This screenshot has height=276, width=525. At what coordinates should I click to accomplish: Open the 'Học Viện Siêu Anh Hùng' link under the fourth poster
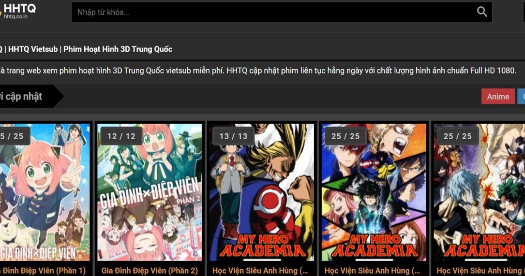372,270
